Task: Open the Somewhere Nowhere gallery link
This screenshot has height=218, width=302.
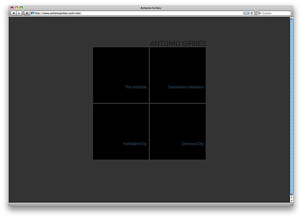Action: (x=186, y=87)
